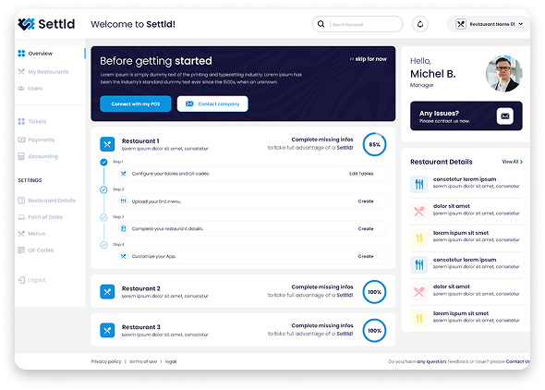Click the search magnifier icon
Screen dimensions: 545x390
[321, 24]
